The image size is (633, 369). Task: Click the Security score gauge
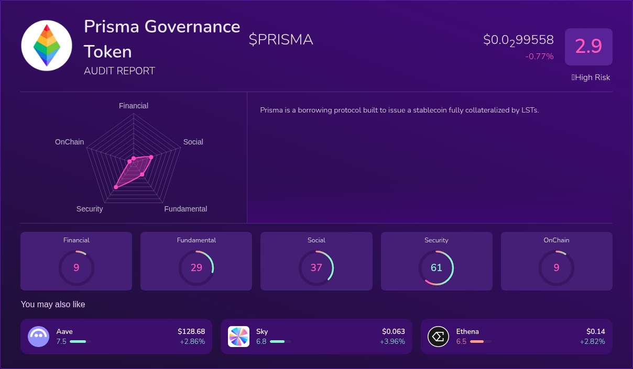click(x=436, y=267)
